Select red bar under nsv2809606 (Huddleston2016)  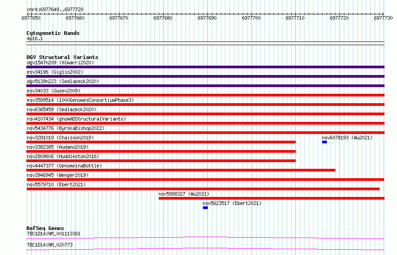[161, 161]
